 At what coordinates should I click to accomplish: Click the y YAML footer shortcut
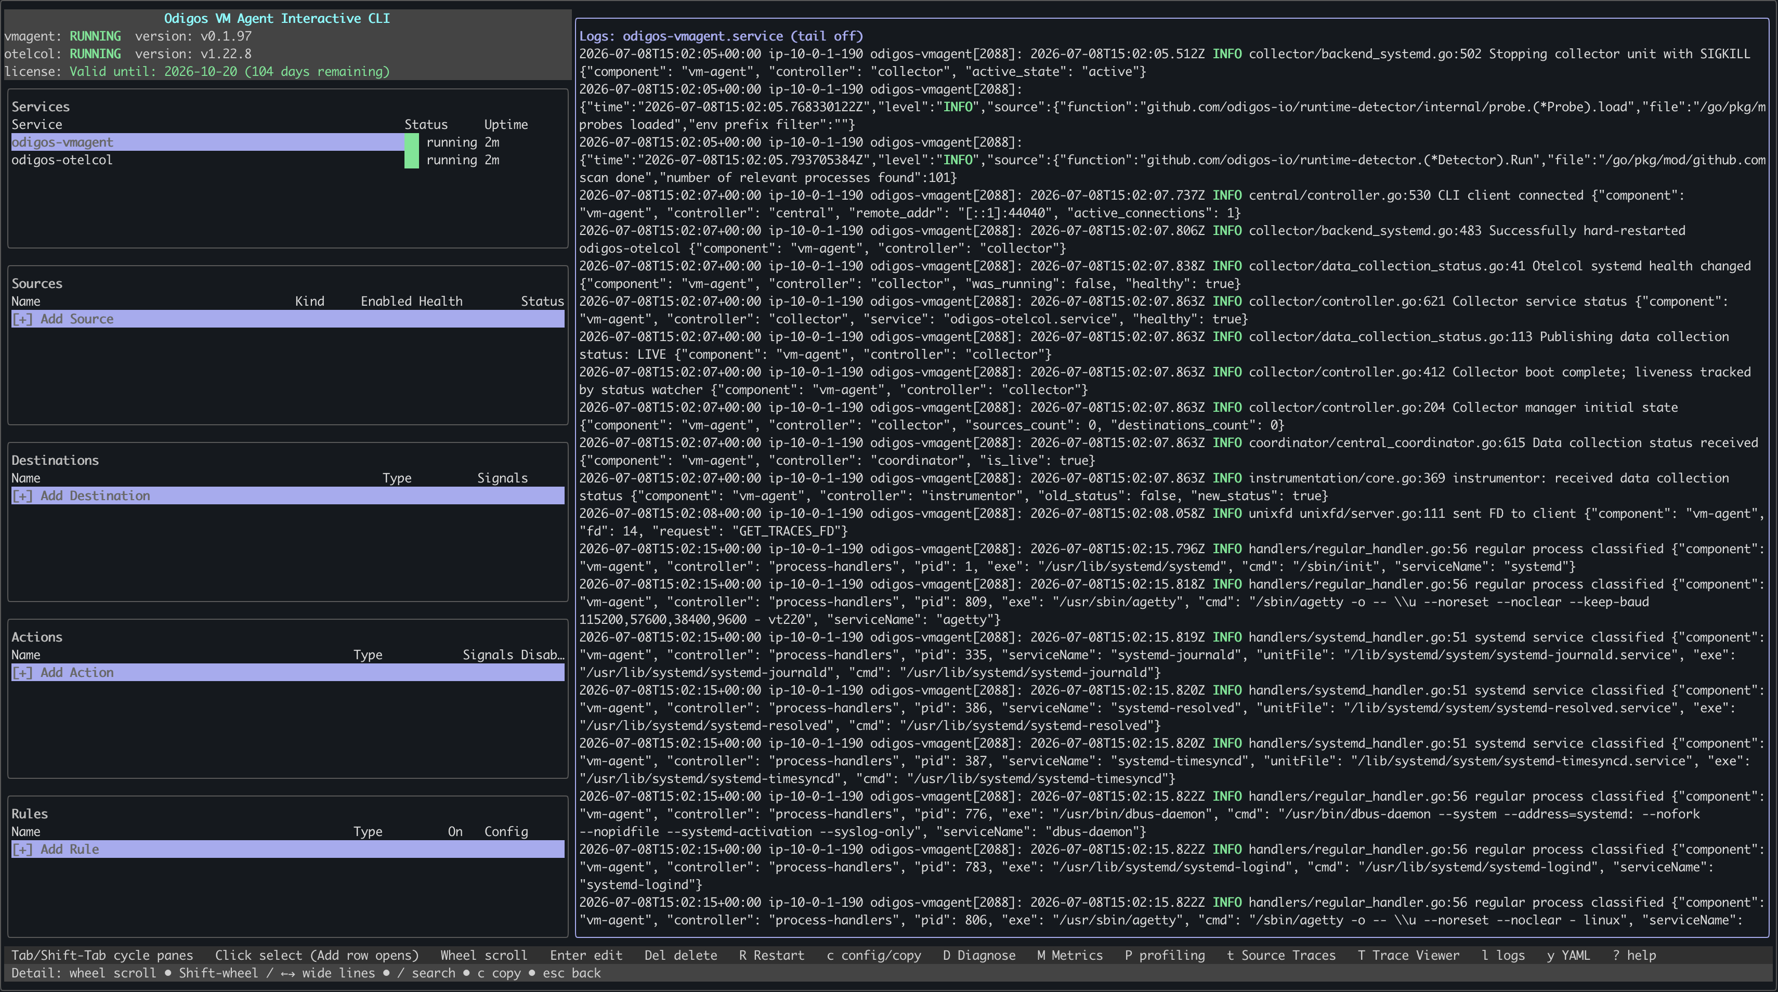click(x=1568, y=956)
